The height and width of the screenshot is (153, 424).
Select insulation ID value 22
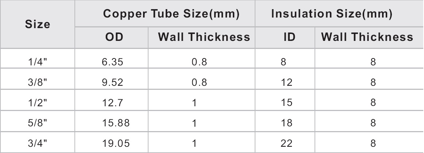[x=287, y=143]
